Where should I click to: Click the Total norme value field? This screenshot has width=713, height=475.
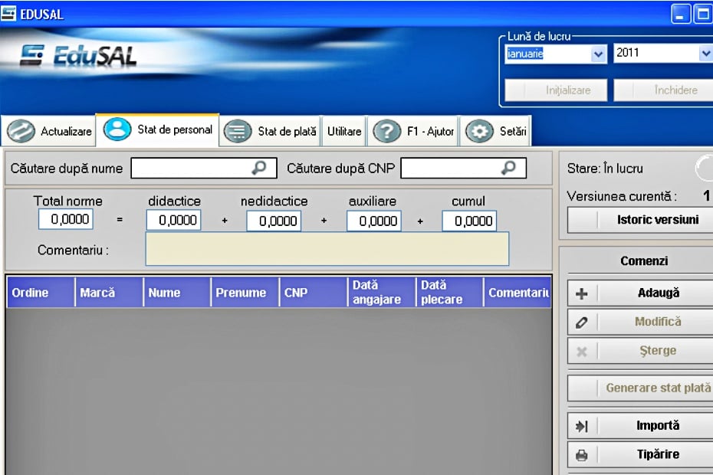tap(65, 220)
